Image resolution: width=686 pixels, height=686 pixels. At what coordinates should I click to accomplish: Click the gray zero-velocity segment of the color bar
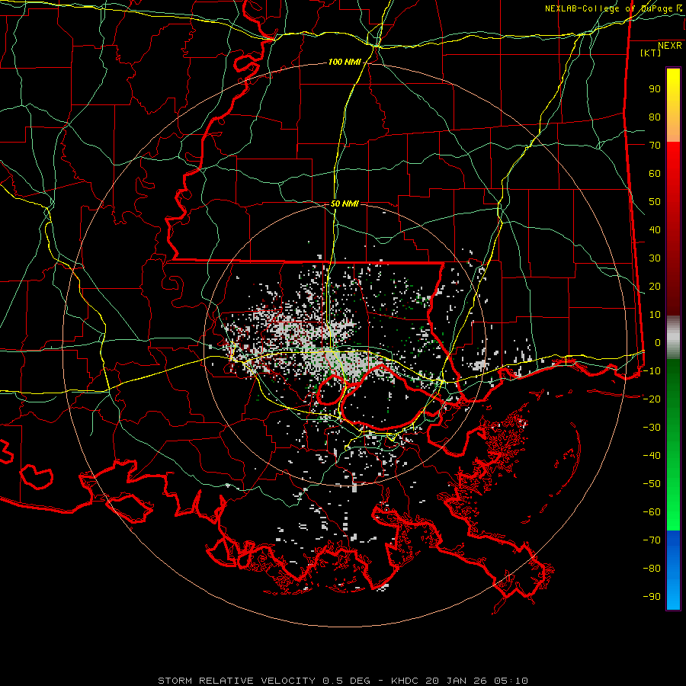[673, 338]
